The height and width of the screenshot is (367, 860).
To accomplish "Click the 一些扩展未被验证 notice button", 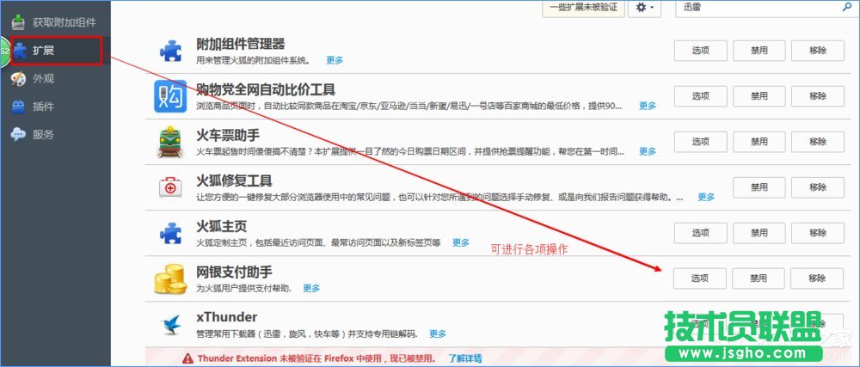I will [584, 8].
